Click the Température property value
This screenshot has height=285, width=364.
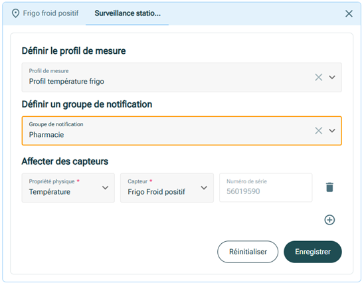(x=49, y=192)
